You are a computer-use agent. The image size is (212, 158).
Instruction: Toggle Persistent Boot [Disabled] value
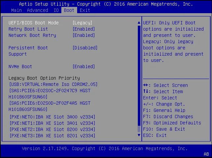pyautogui.click(x=85, y=48)
